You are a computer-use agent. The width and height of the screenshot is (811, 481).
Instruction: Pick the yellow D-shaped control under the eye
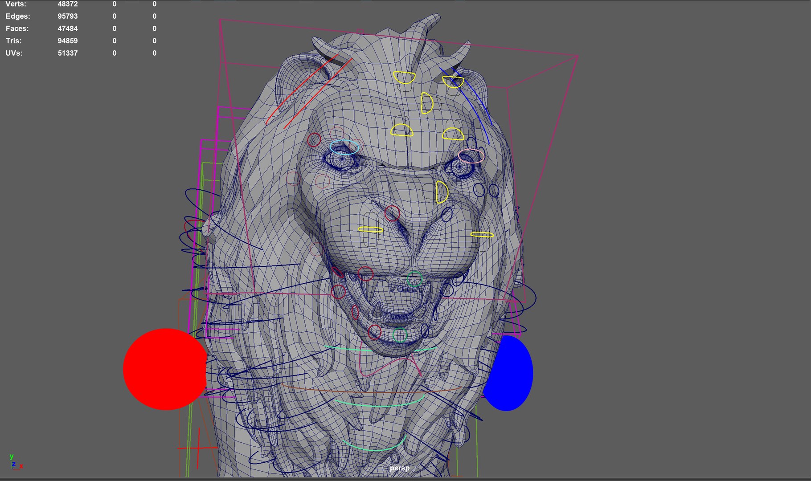pyautogui.click(x=442, y=192)
